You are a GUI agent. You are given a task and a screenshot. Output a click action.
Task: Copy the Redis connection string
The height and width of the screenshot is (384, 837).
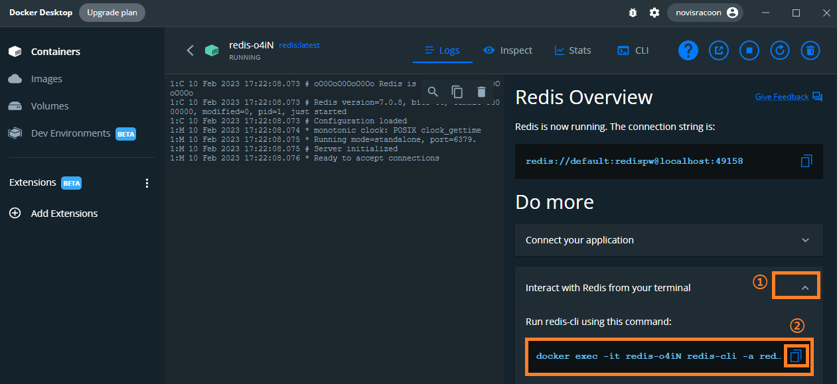click(x=806, y=161)
